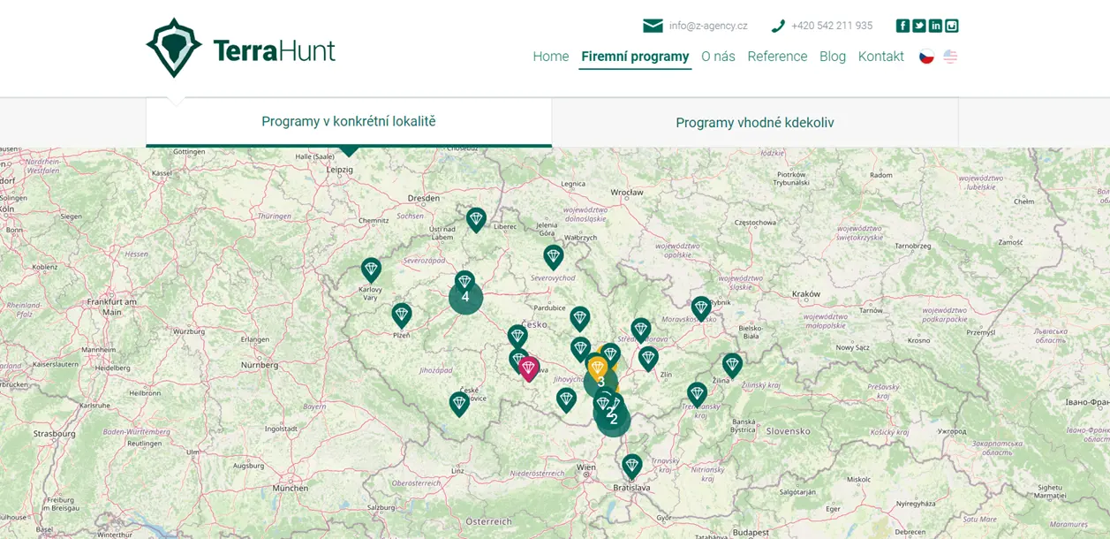Screen dimensions: 1110x539
Task: Go to the Reference page link
Action: pyautogui.click(x=777, y=57)
